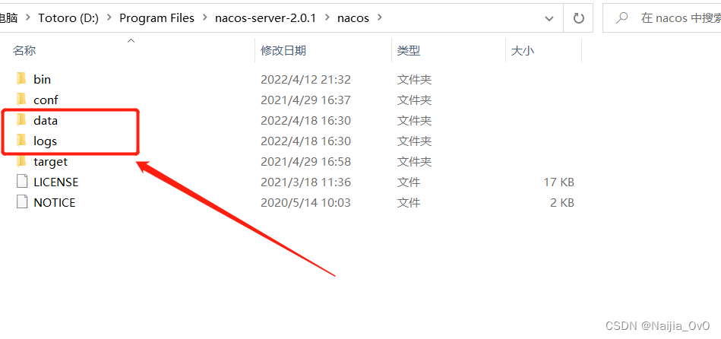Click the refresh button in address bar
The height and width of the screenshot is (339, 721).
point(578,18)
